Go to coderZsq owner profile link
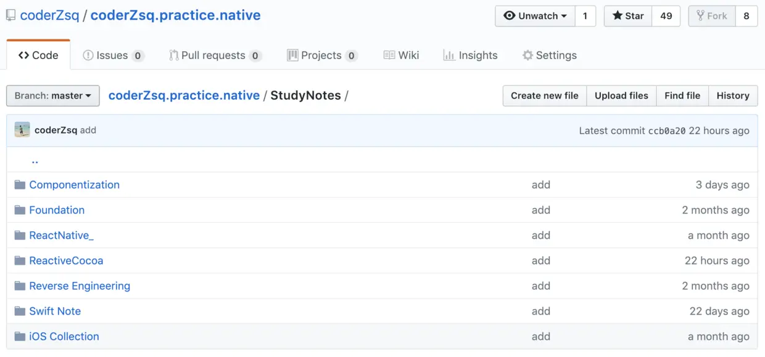The width and height of the screenshot is (765, 357). (49, 15)
